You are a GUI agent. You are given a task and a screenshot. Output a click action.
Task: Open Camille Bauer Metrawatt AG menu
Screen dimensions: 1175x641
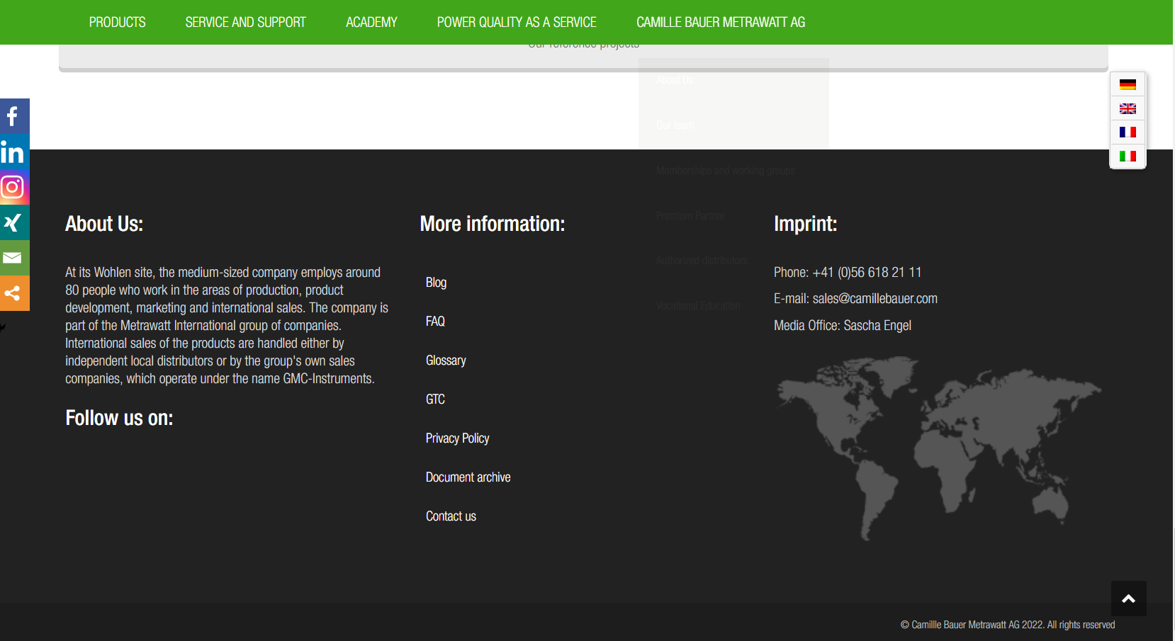click(721, 22)
